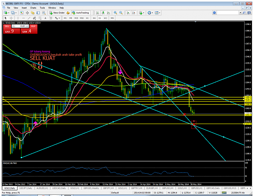Click the red BUY price panel

coord(29,31)
